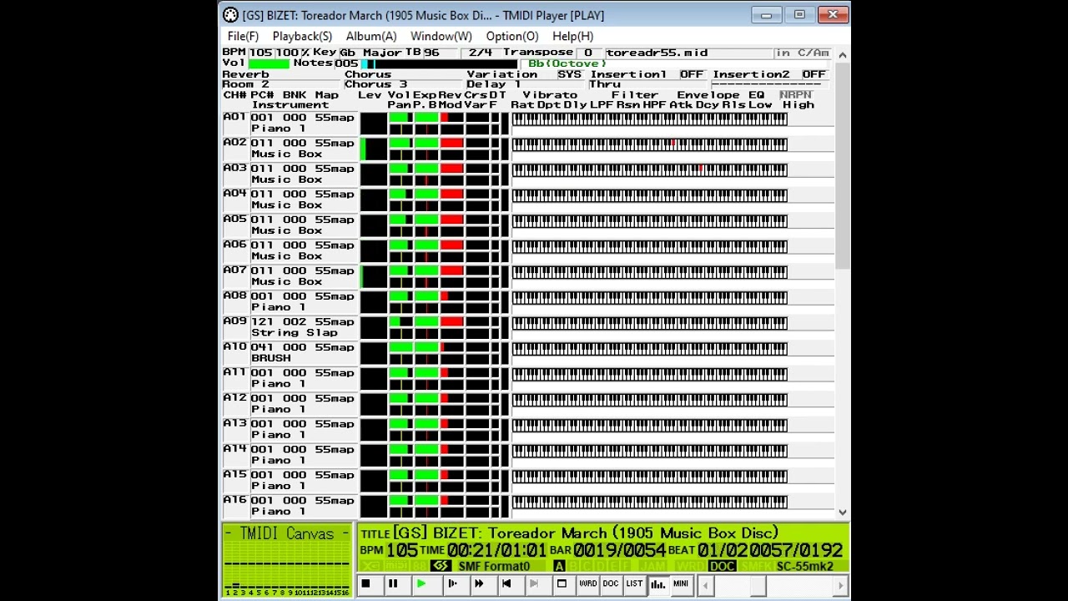The width and height of the screenshot is (1068, 601).
Task: Click the TMIDI Canvas level display
Action: click(287, 561)
